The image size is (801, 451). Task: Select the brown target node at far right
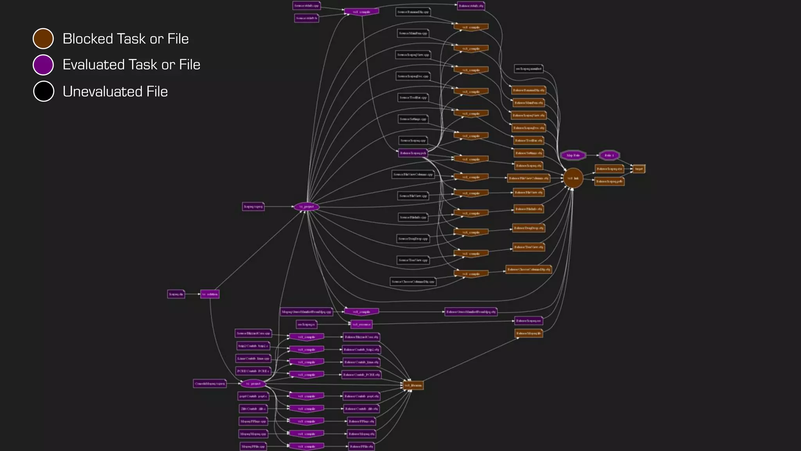[x=638, y=169]
